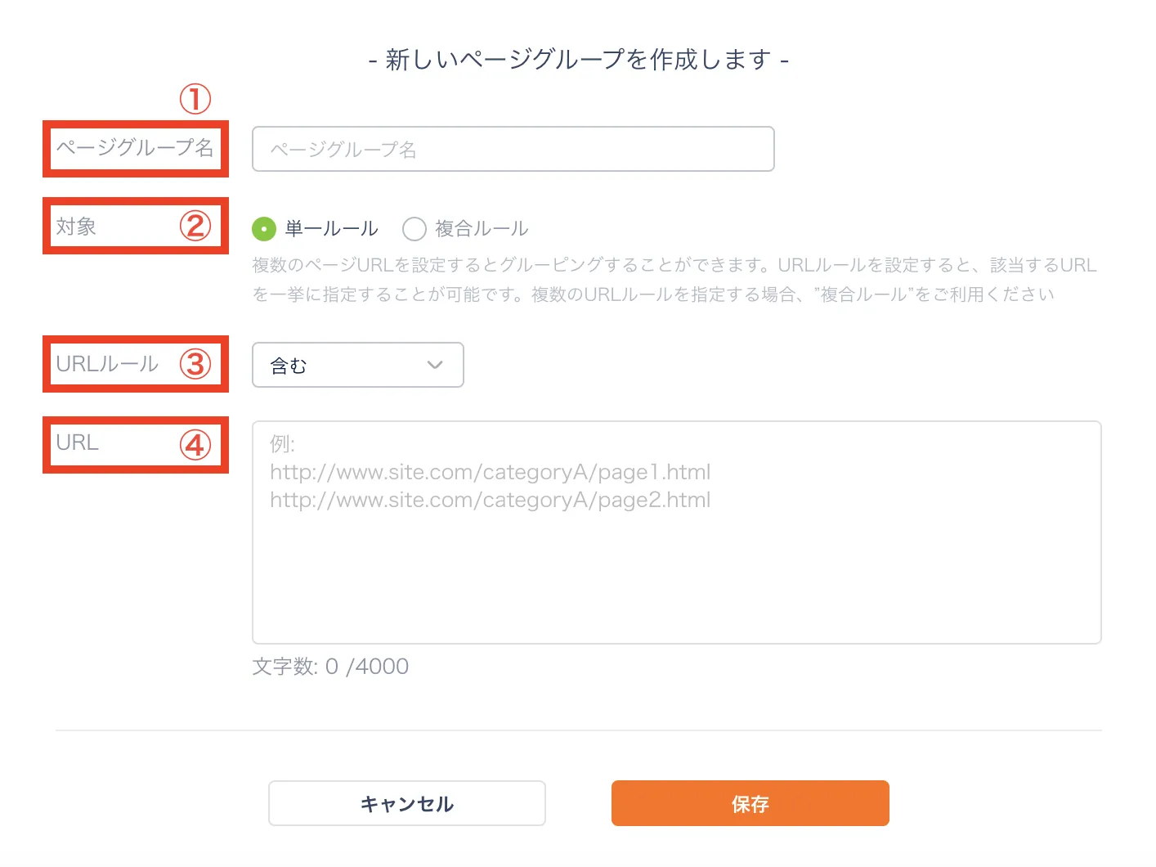Viewport: 1156px width, 867px height.
Task: Focus the ページグループ名 text input field
Action: coord(513,149)
